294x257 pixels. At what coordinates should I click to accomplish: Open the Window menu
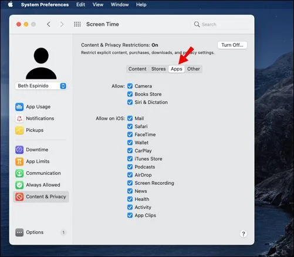pyautogui.click(x=120, y=5)
